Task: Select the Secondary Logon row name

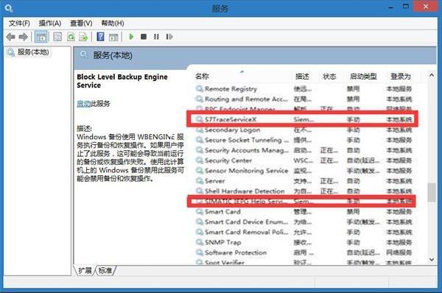Action: pos(233,130)
